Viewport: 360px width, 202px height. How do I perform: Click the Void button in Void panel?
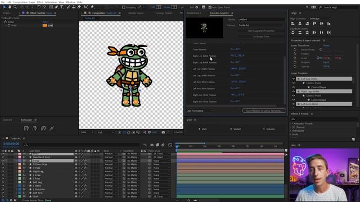[x=202, y=129]
